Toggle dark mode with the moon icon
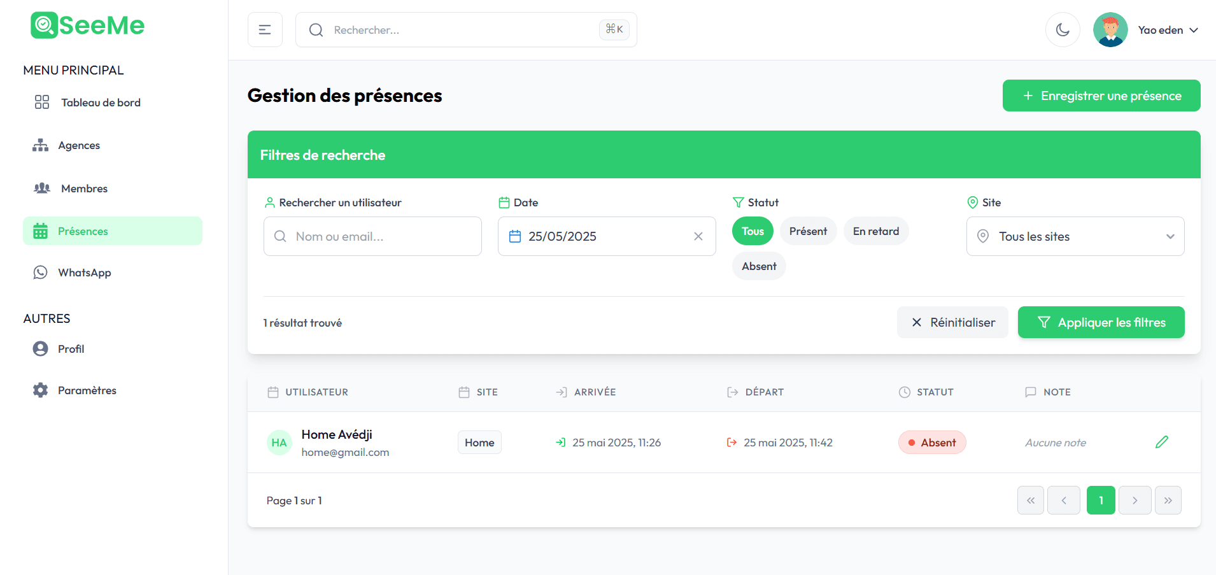 (x=1063, y=29)
